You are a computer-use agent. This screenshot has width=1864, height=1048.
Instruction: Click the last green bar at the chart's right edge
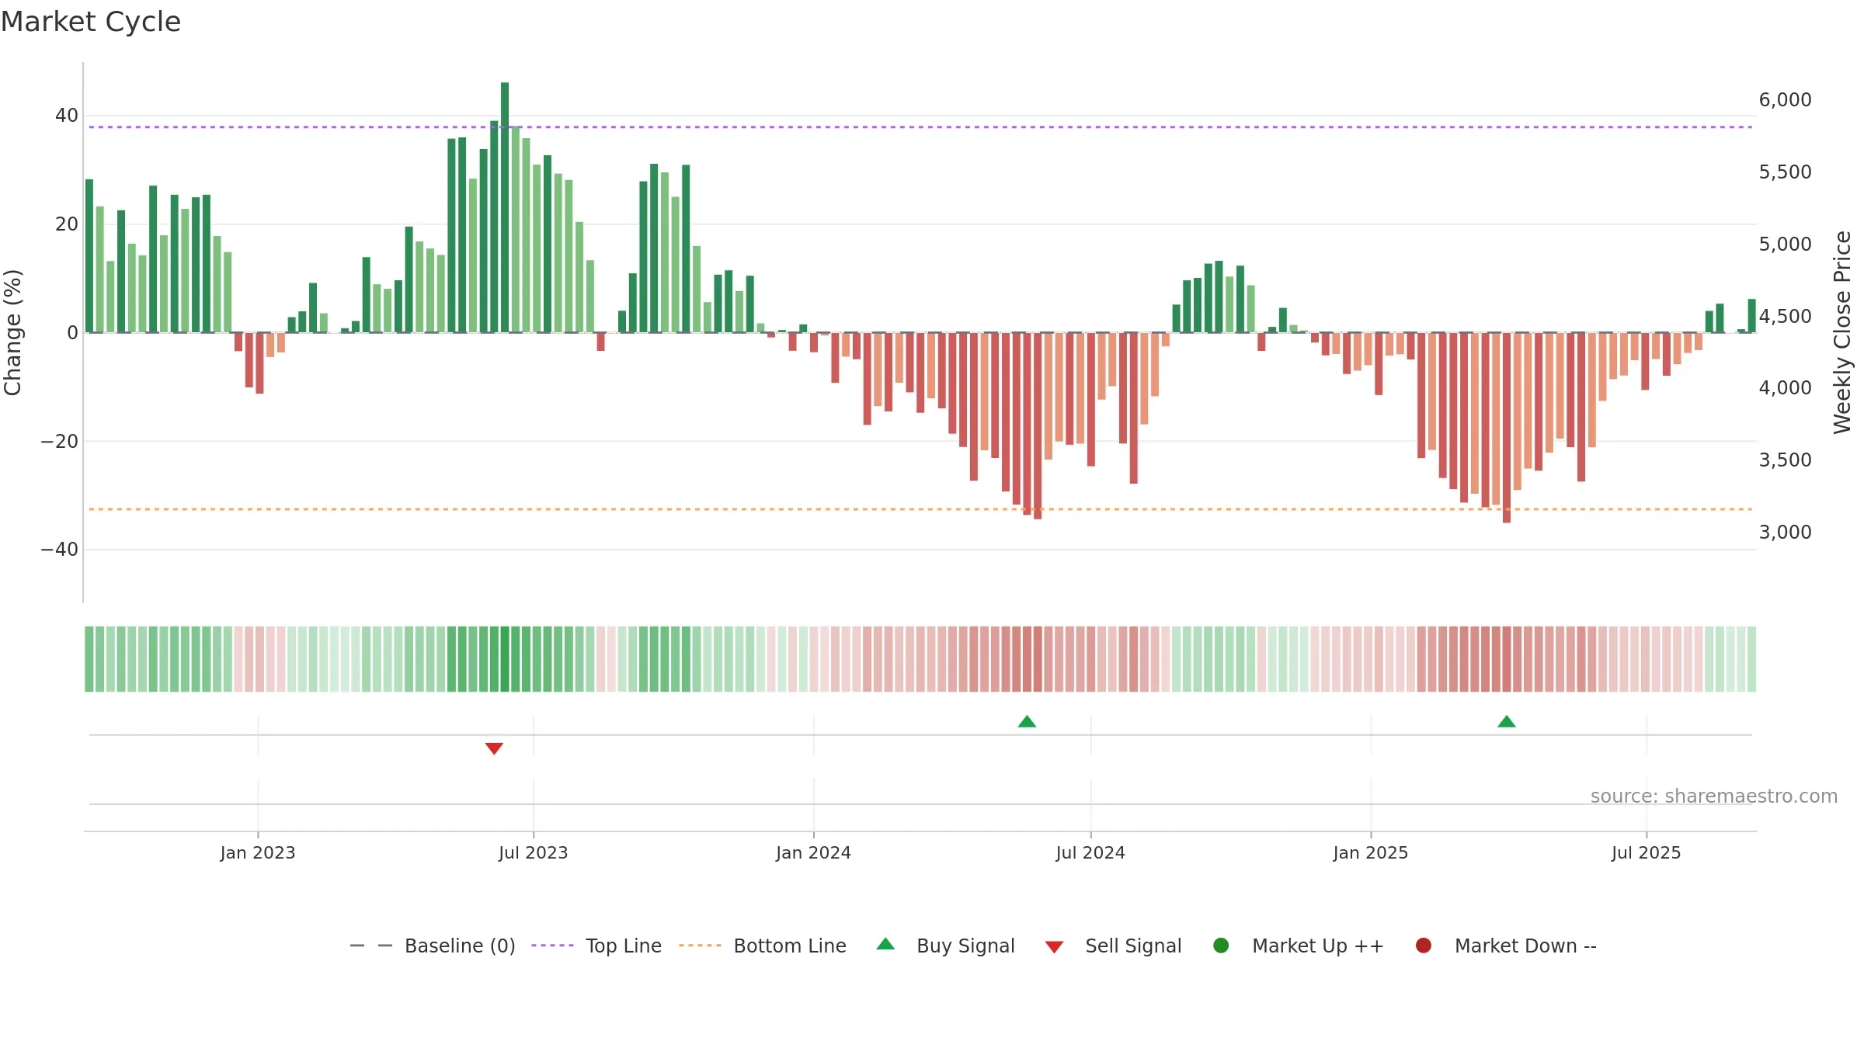[x=1751, y=316]
